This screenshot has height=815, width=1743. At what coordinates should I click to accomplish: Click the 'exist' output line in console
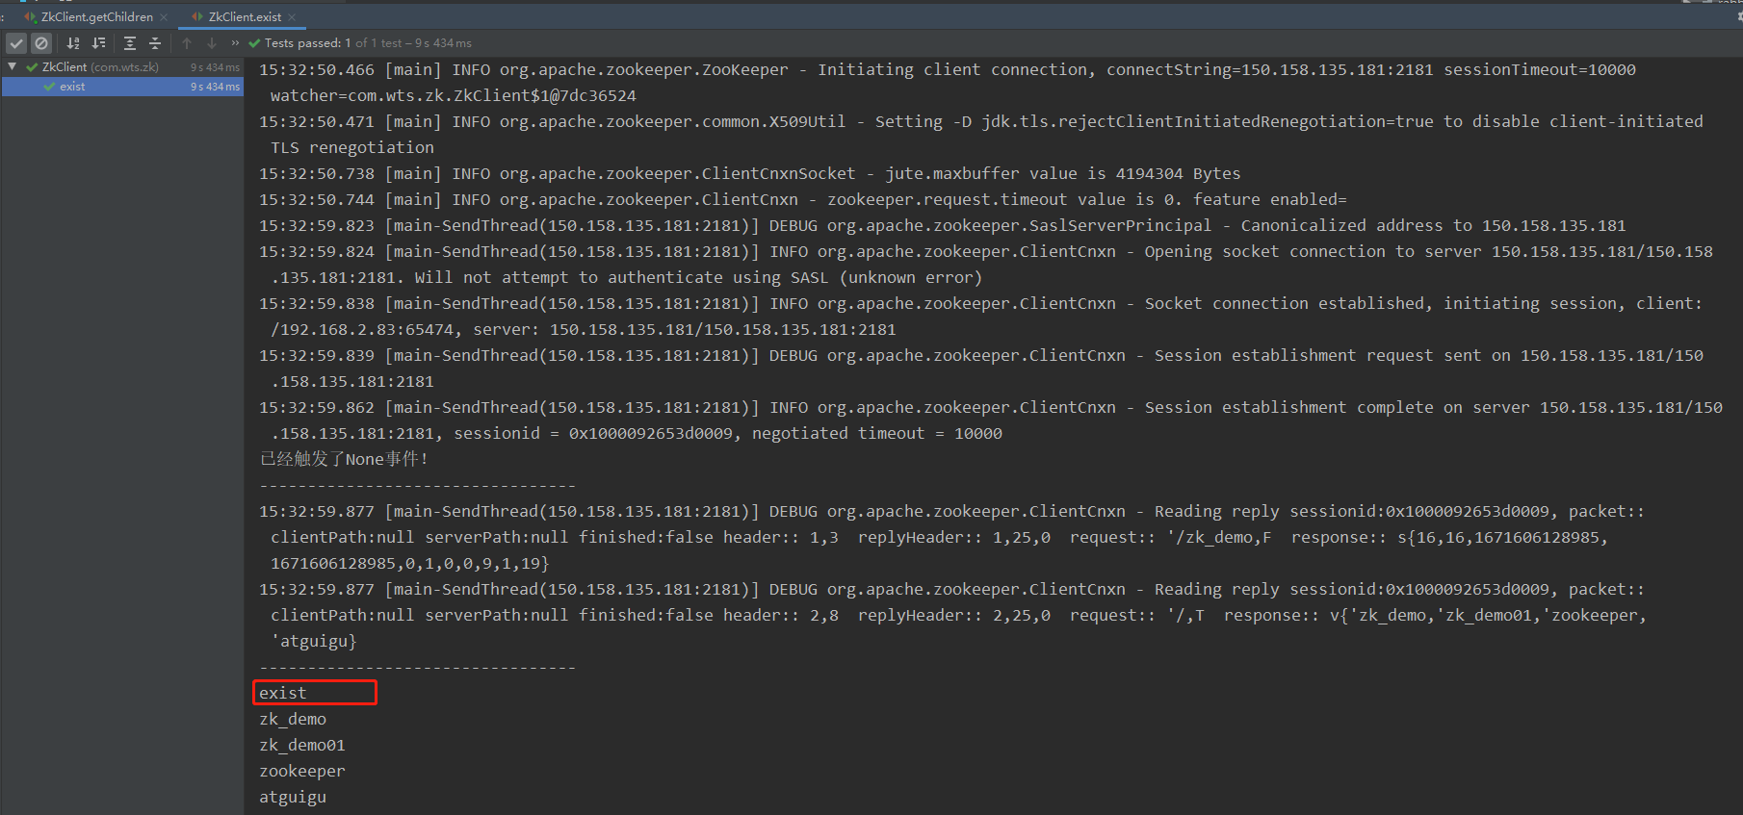click(282, 693)
